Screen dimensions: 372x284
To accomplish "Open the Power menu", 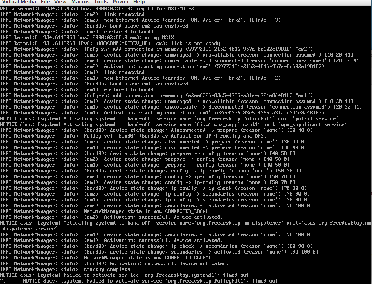I will (120, 2).
